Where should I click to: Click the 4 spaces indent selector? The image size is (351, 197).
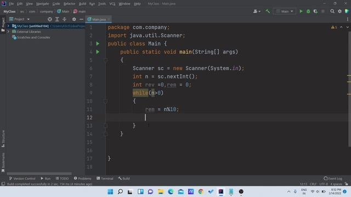point(336,184)
